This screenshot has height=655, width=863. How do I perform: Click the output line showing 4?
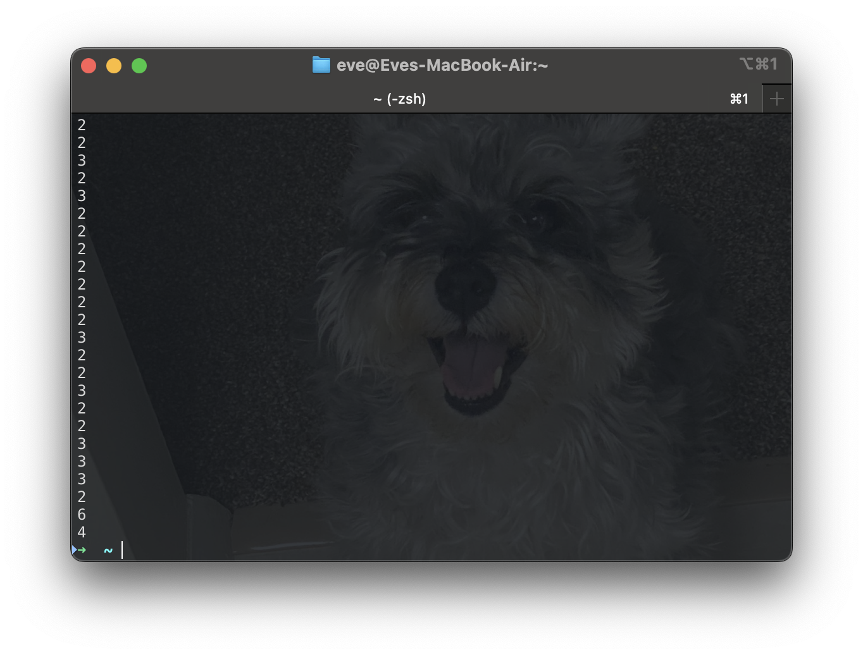pos(82,532)
